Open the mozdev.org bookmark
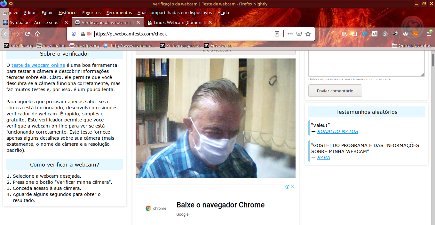The width and height of the screenshot is (435, 225). click(84, 45)
